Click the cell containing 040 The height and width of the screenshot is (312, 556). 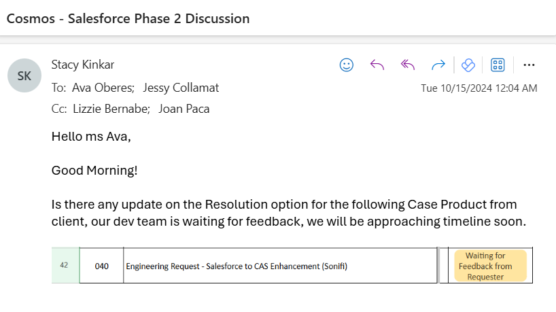coord(101,266)
